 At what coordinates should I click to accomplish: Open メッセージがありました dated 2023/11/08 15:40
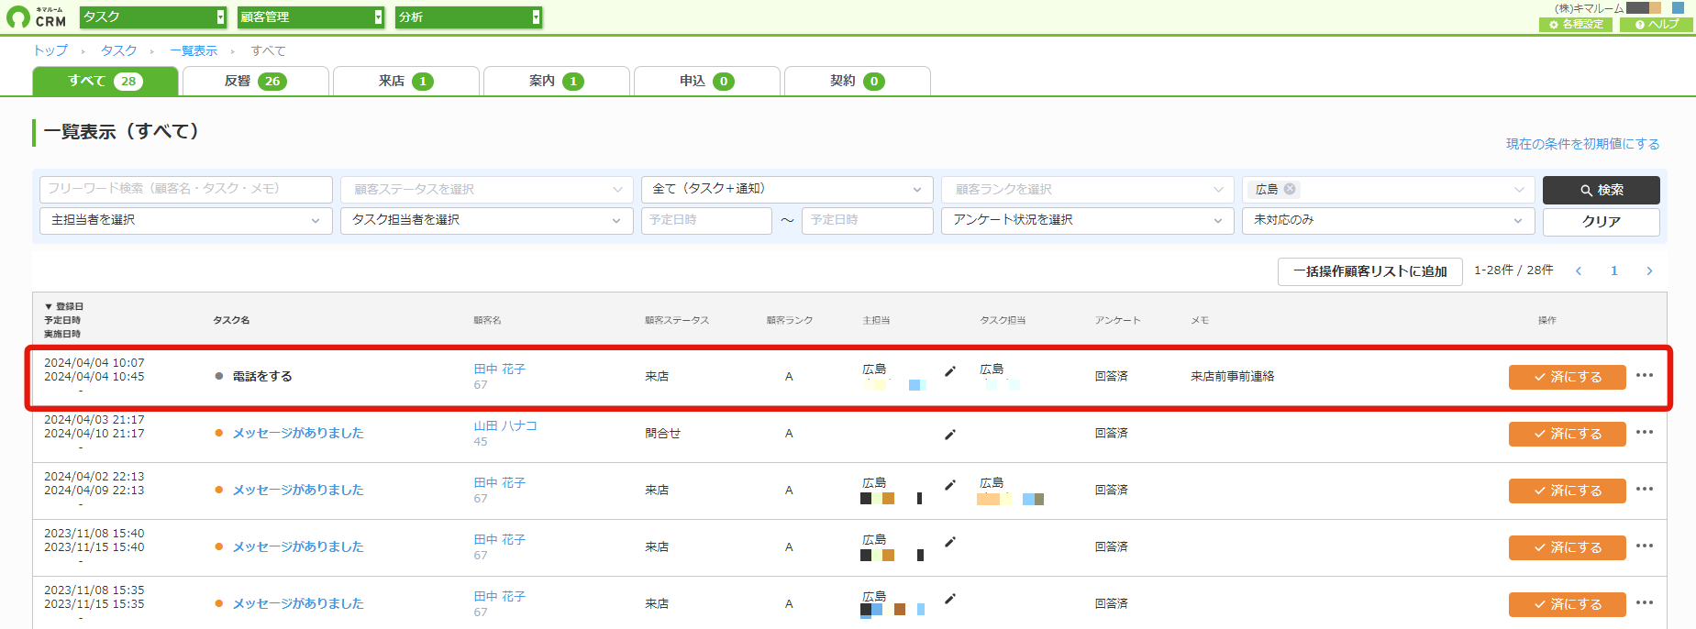pos(298,546)
